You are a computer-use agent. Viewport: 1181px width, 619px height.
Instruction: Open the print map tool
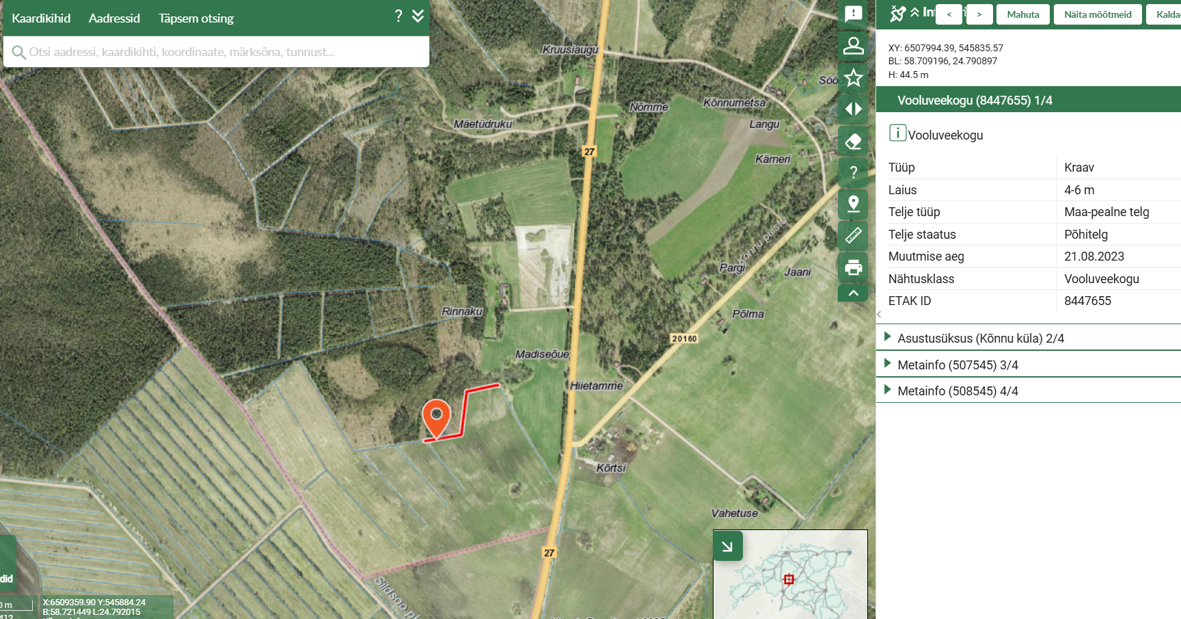[x=853, y=267]
